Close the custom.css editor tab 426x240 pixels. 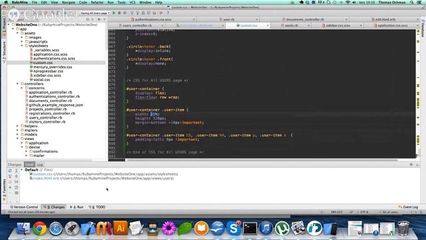click(268, 25)
